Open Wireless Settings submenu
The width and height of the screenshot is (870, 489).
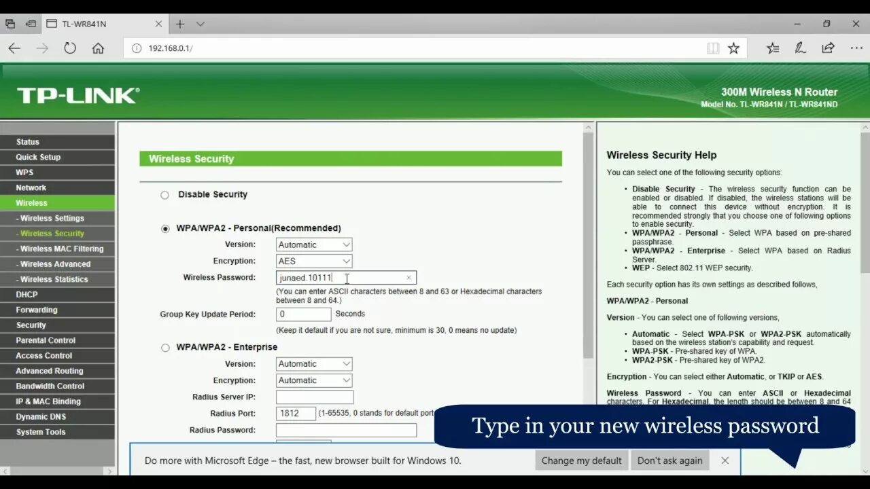pos(57,218)
